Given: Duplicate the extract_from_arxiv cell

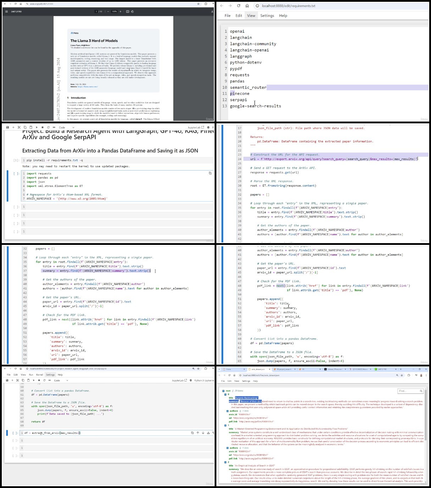Looking at the screenshot, I should (x=192, y=433).
